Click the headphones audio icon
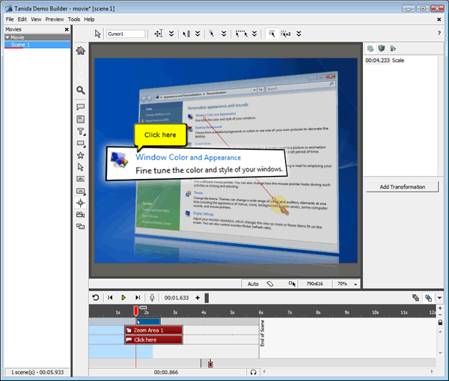The height and width of the screenshot is (381, 449). (253, 372)
